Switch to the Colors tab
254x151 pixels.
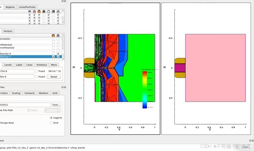tap(4, 93)
